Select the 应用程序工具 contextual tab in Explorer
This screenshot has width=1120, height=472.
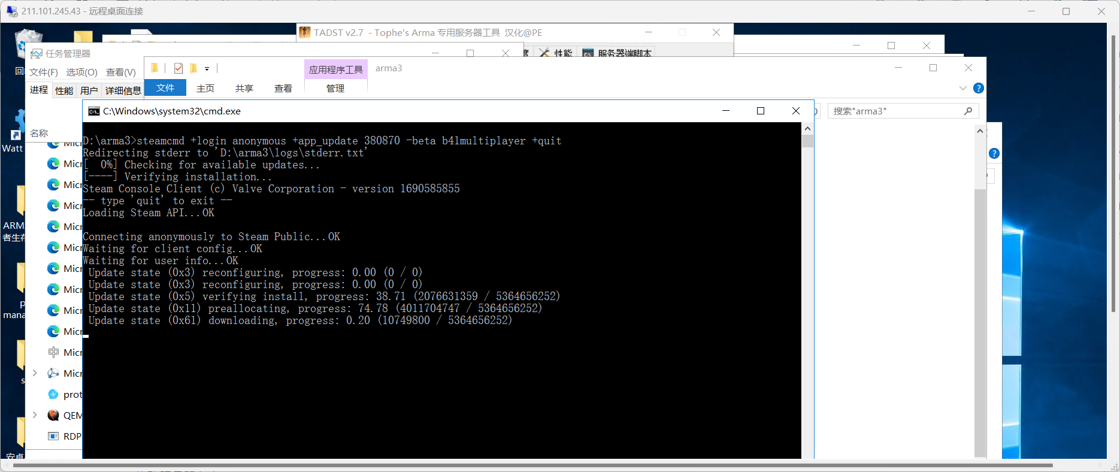click(x=336, y=69)
